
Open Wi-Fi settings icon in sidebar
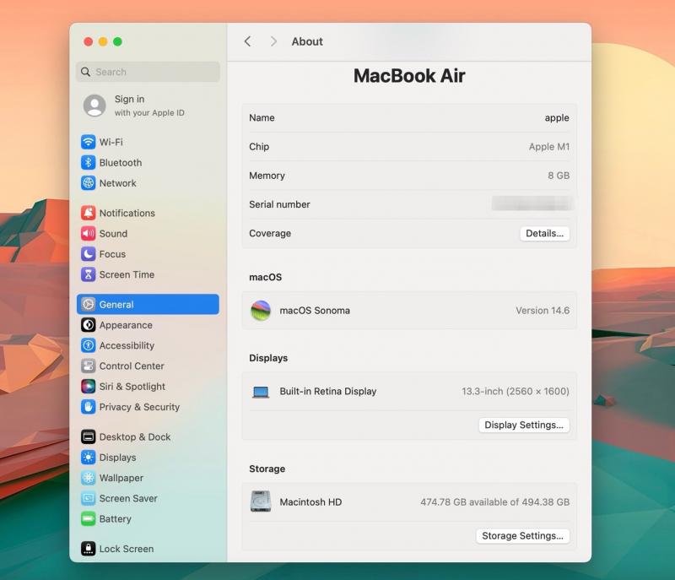(x=89, y=142)
